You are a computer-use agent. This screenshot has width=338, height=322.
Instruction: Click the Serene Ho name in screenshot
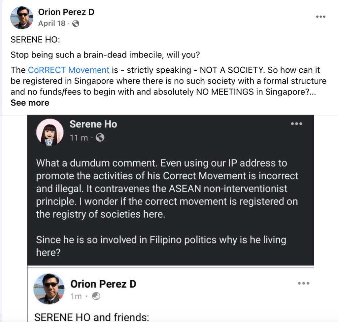[x=93, y=124]
